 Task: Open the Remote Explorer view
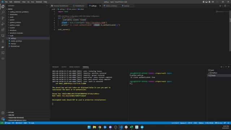click(x=3, y=35)
